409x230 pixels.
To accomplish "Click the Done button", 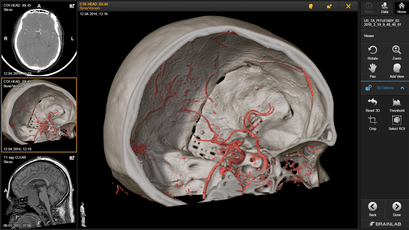I will pos(397,209).
